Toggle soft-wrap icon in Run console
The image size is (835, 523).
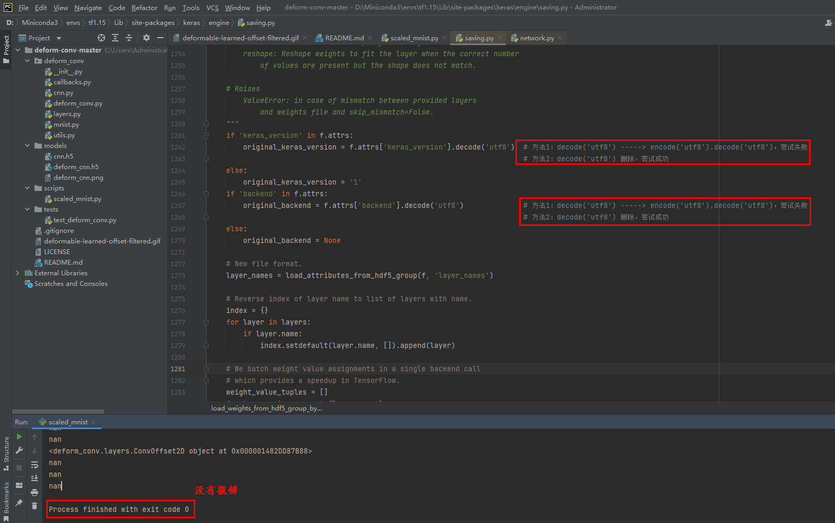(35, 465)
